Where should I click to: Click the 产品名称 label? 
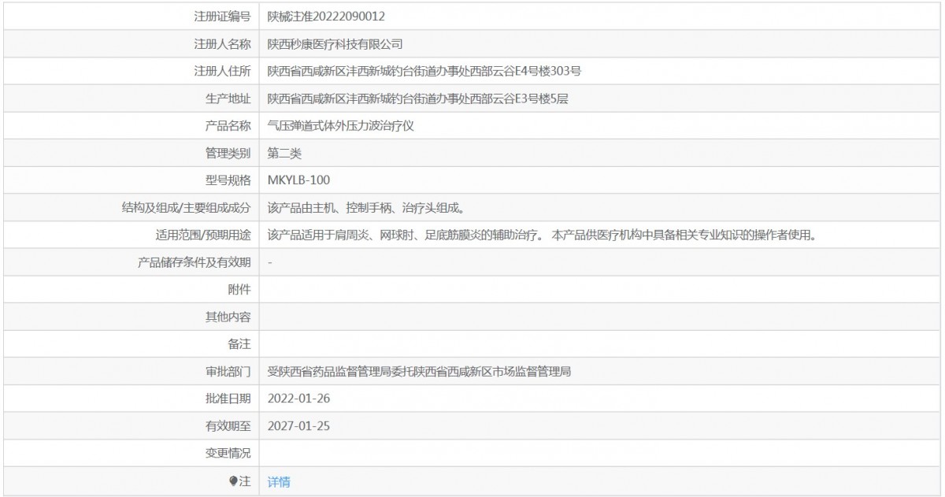228,126
